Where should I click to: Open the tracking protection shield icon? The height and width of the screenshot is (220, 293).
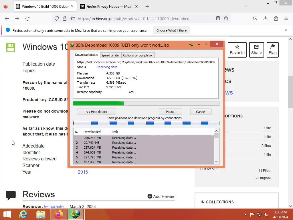[x=57, y=18]
